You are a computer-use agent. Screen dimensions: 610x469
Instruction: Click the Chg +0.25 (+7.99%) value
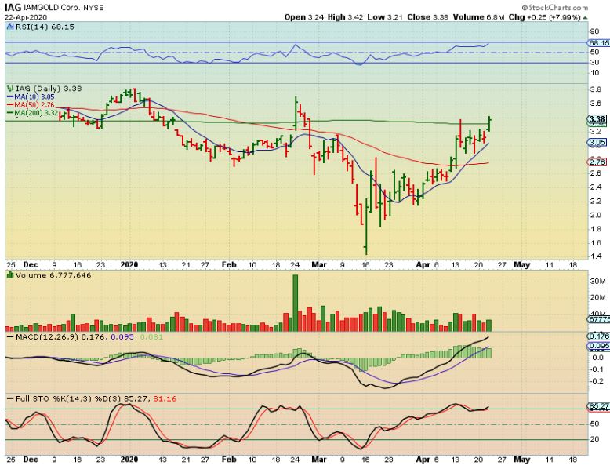545,17
